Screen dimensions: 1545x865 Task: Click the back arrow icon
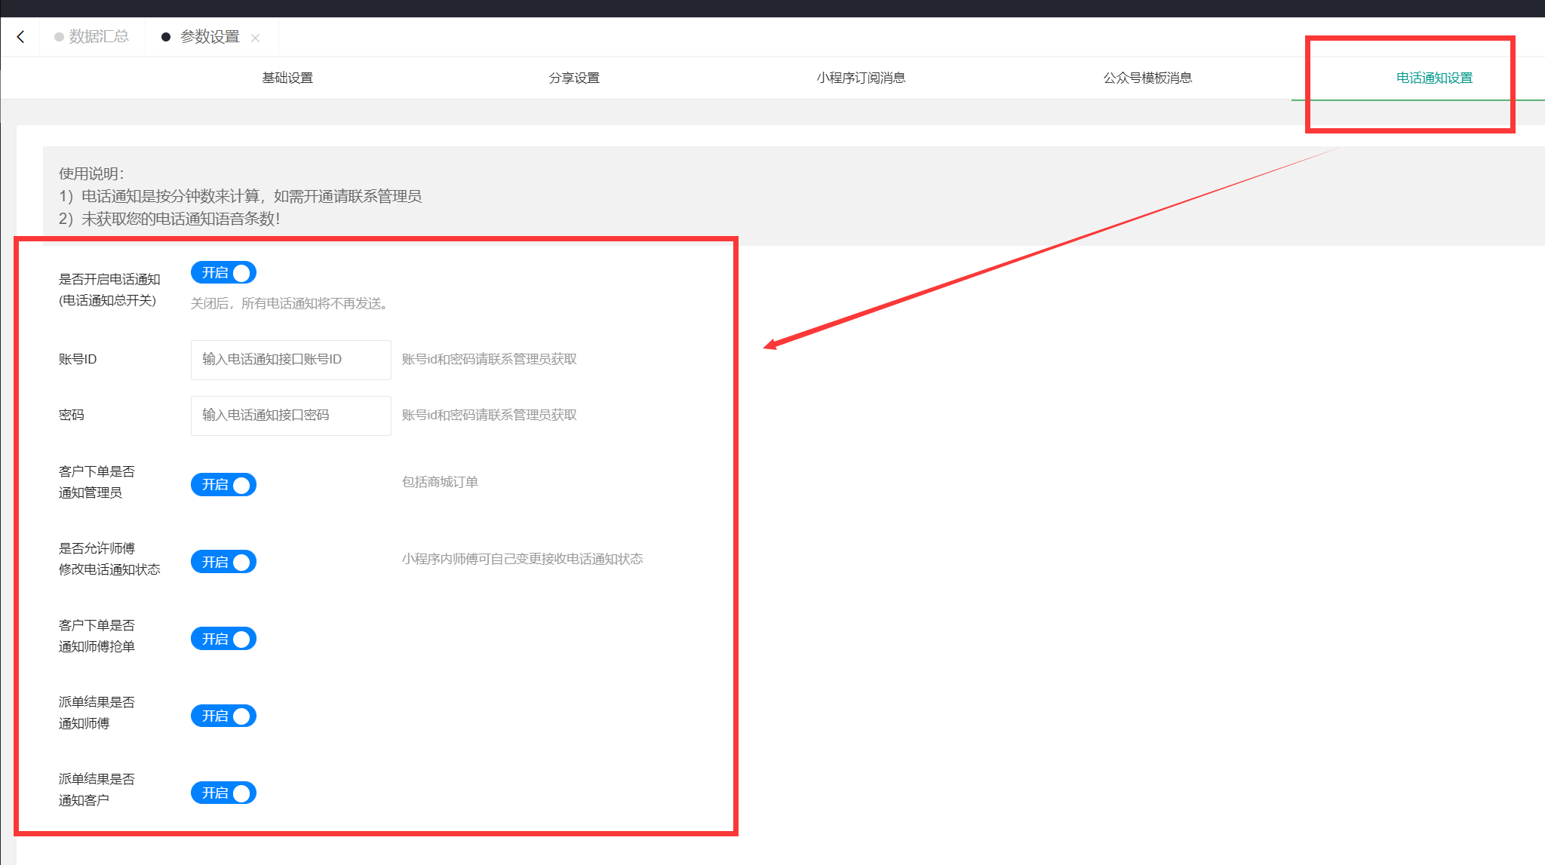point(20,36)
